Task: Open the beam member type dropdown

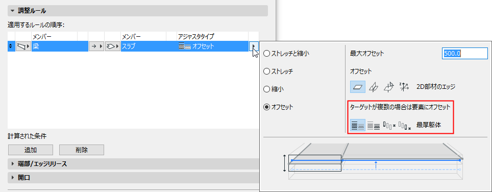Action: (x=23, y=46)
